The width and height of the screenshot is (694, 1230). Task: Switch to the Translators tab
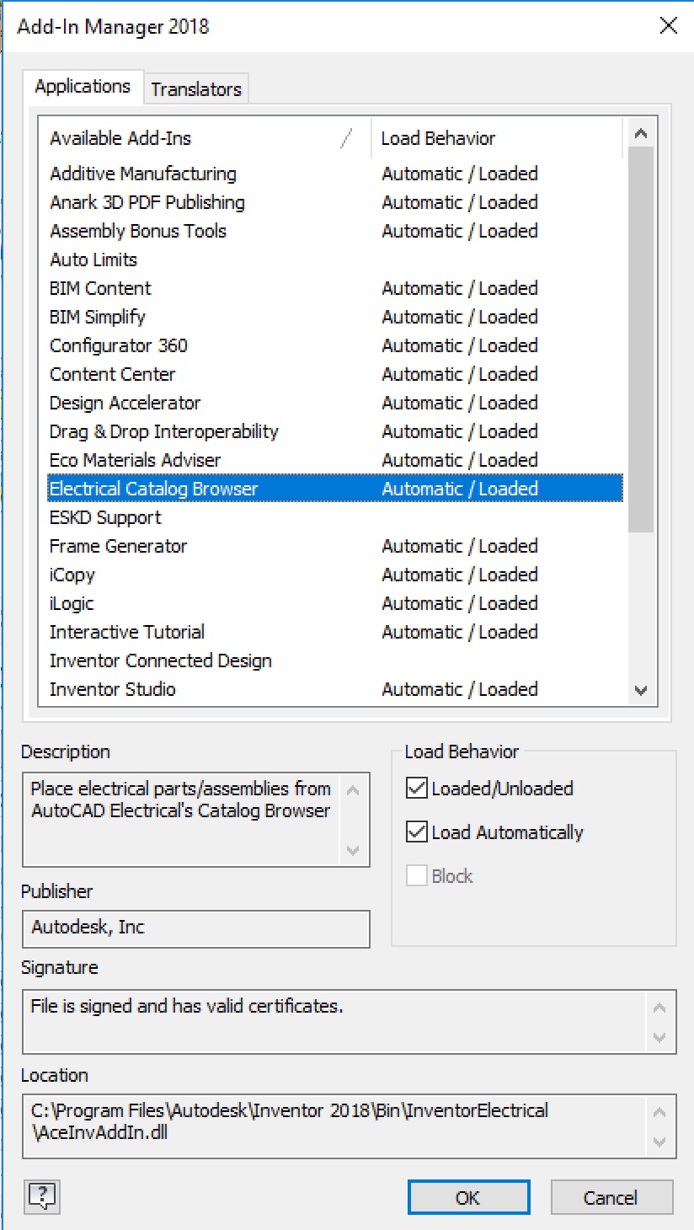[196, 89]
